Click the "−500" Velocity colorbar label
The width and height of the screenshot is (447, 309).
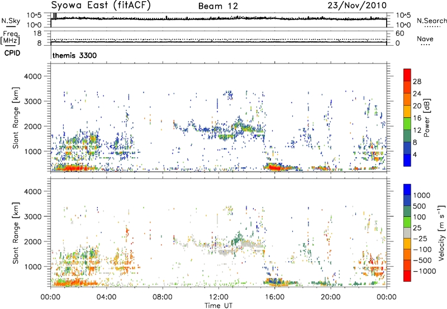(422, 260)
